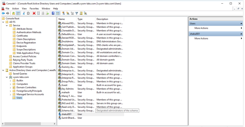
Task: Click the vyom-labs.com domain icon
Action: pos(11,77)
